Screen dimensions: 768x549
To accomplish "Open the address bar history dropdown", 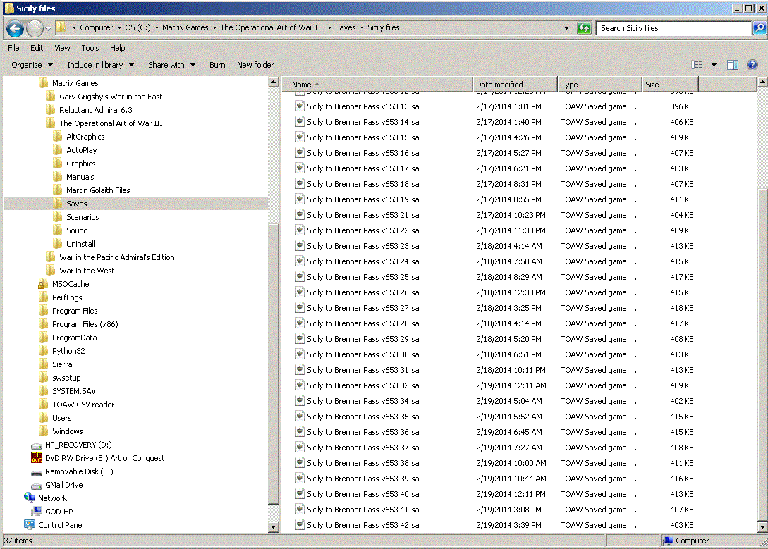I will click(x=567, y=28).
